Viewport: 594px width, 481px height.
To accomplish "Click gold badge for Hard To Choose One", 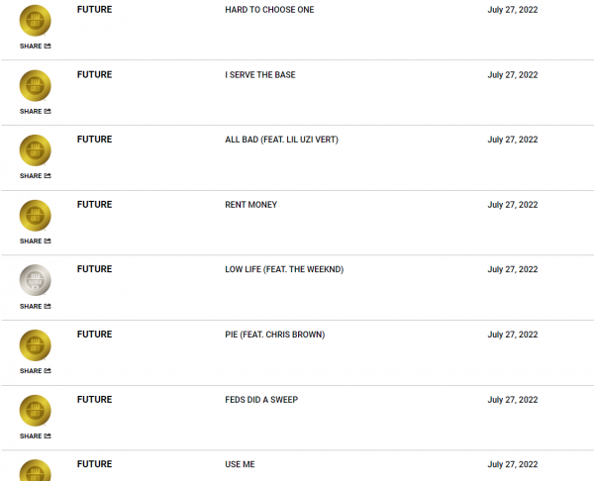I will pos(36,21).
